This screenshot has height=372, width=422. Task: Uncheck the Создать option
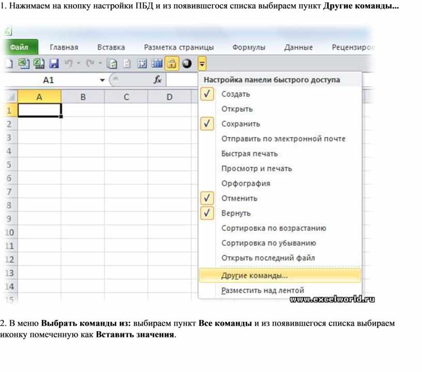207,94
